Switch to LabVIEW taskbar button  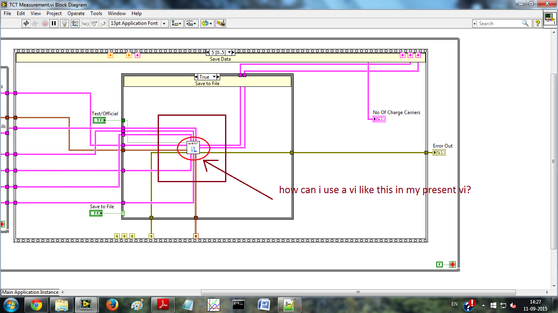(86, 304)
